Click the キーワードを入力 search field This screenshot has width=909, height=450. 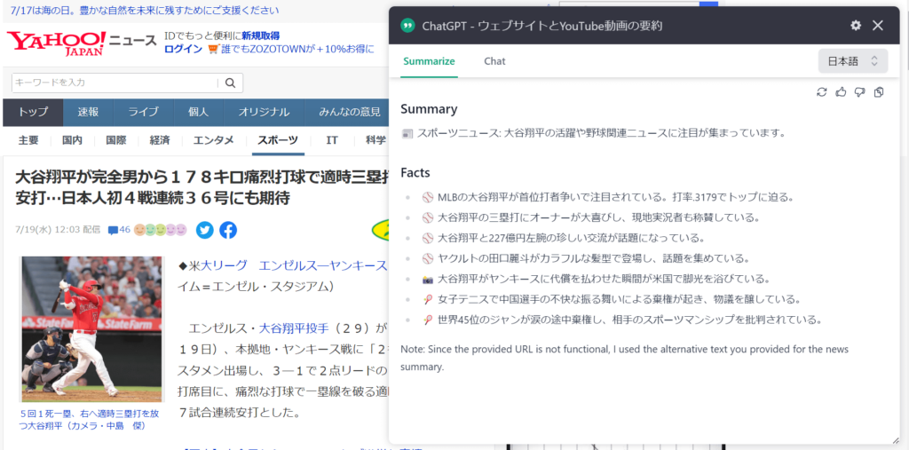click(x=114, y=83)
